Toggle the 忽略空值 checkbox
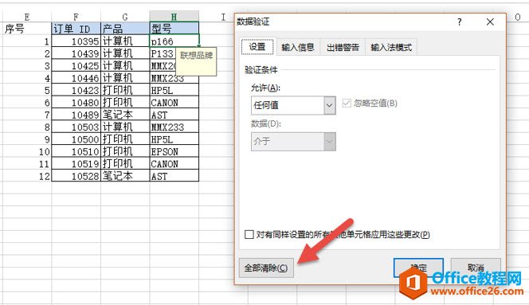The height and width of the screenshot is (305, 529). 347,103
